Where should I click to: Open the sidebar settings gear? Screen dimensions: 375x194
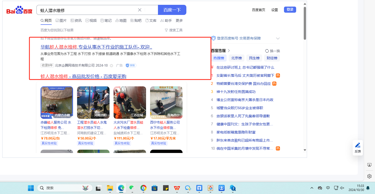[369, 176]
